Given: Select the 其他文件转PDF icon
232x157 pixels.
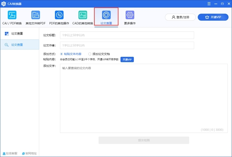Looking at the screenshot, I should click(x=36, y=15).
